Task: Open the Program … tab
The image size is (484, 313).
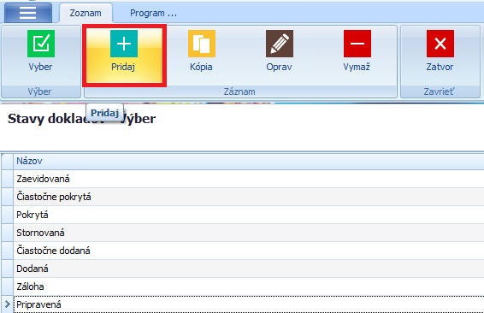Action: [153, 14]
